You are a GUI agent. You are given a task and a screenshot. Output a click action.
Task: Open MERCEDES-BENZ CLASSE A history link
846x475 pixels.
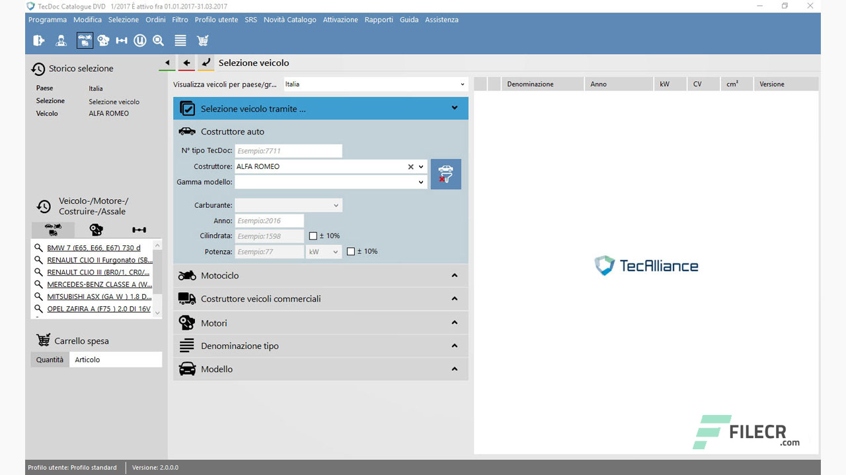pyautogui.click(x=99, y=284)
